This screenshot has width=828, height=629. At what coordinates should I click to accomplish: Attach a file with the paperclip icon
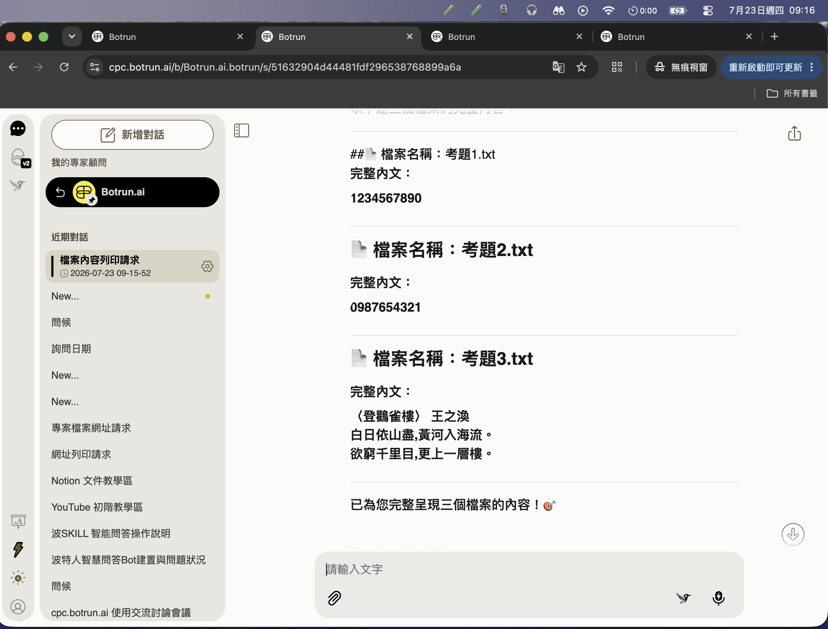coord(334,598)
